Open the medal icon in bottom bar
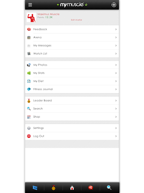The height and width of the screenshot is (193, 144). (54, 188)
